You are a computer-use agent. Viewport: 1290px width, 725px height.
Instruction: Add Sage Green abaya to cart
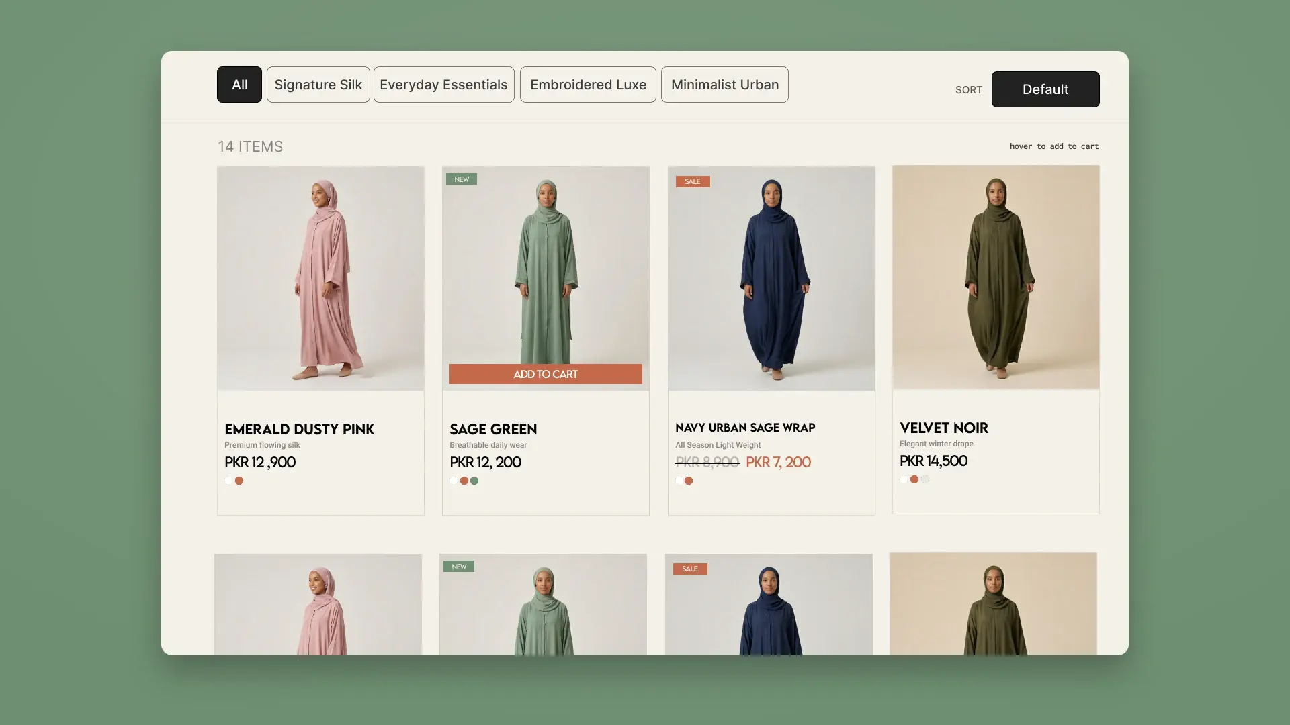[x=546, y=374]
